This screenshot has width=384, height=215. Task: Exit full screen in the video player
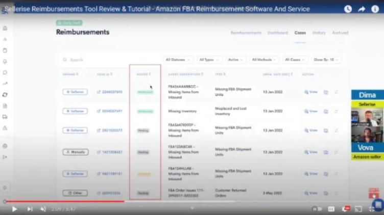pyautogui.click(x=372, y=209)
